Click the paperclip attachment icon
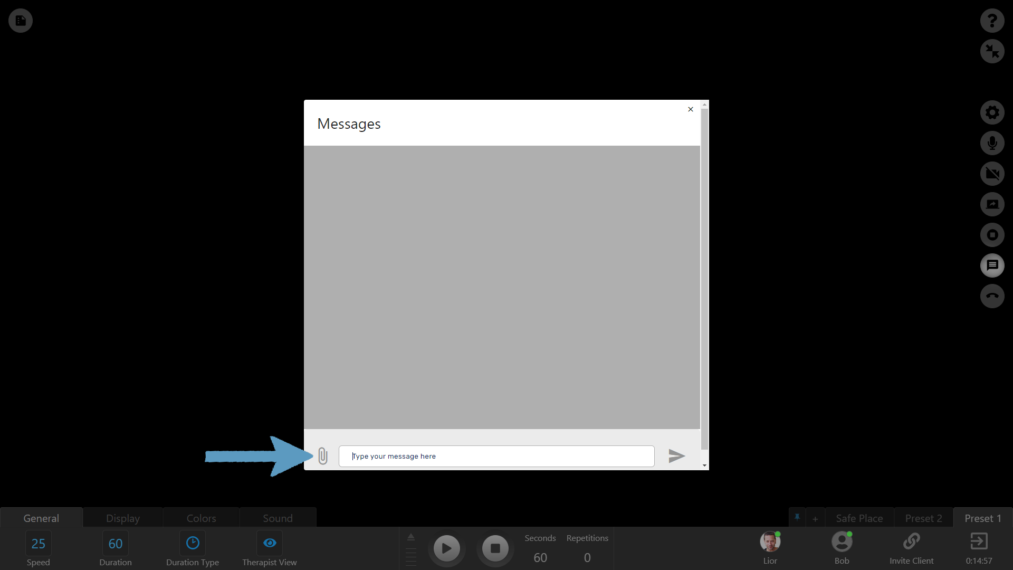The height and width of the screenshot is (570, 1013). pyautogui.click(x=323, y=456)
